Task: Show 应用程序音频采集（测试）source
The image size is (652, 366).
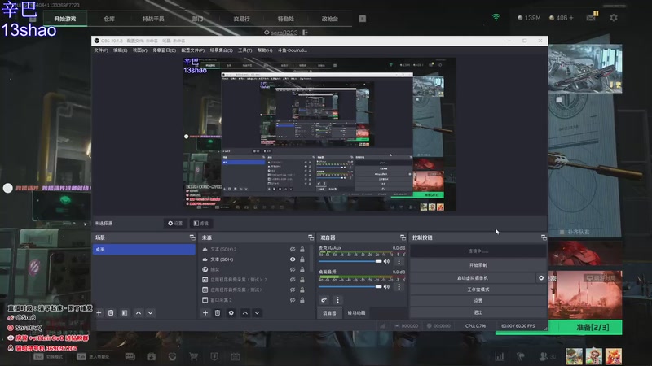Action: tap(293, 290)
